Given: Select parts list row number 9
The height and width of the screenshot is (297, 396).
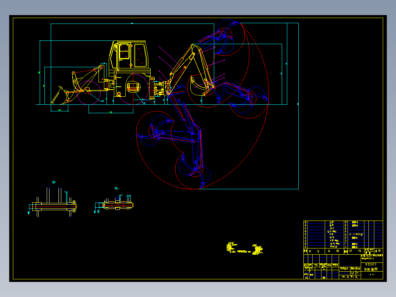Looking at the screenshot, I should point(343,222).
